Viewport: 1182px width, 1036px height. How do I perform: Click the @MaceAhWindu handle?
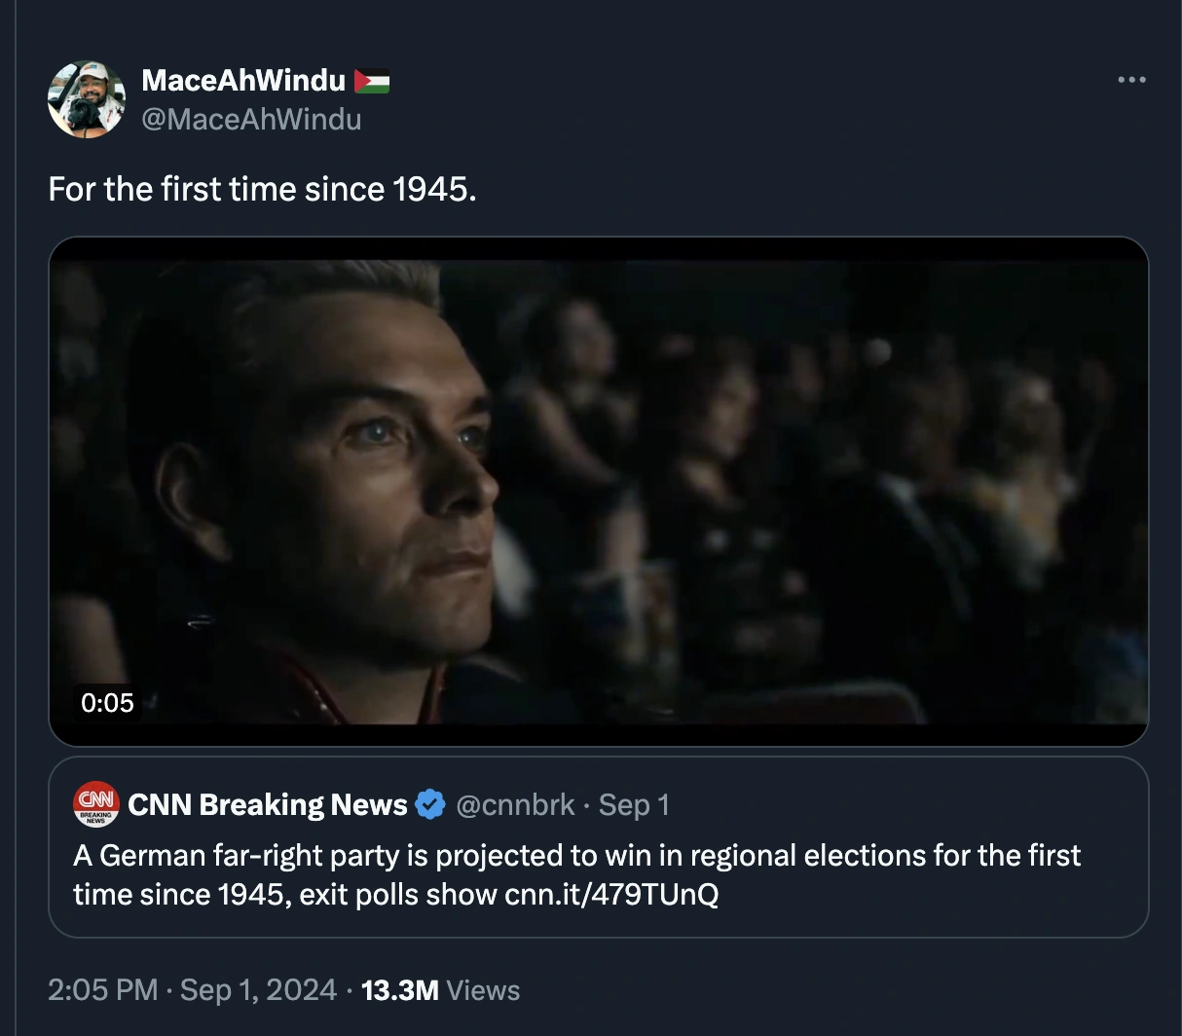coord(251,119)
